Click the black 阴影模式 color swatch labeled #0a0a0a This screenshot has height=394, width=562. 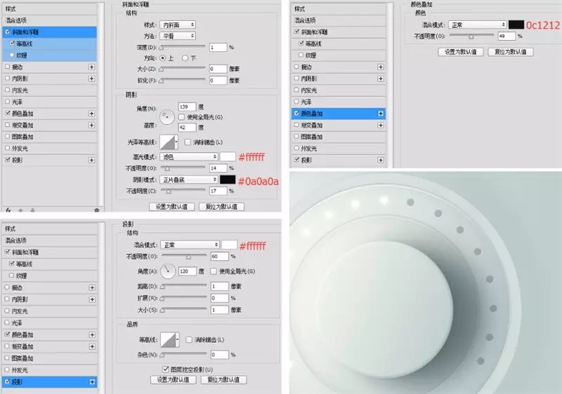pos(228,179)
